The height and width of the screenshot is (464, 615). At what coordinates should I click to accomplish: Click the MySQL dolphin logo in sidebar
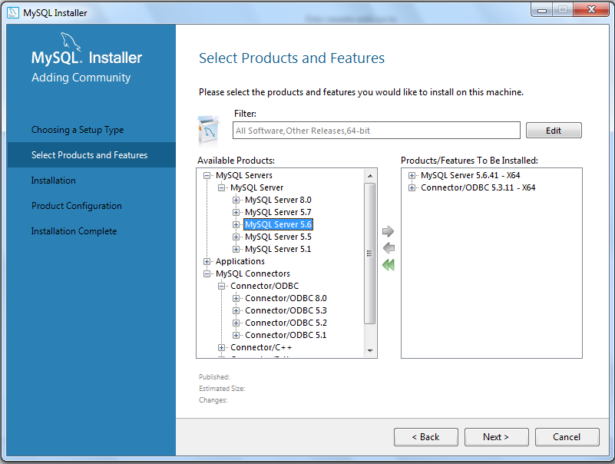(71, 42)
